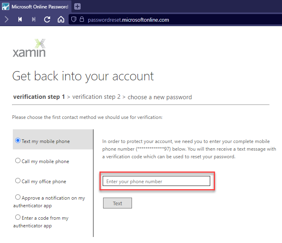The height and width of the screenshot is (243, 282).
Task: Open the shield tracking protection icon
Action: (74, 19)
